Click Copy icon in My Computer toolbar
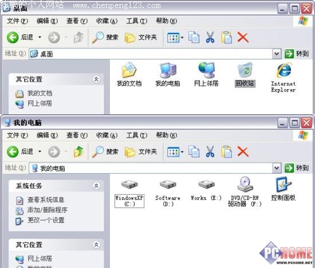315x268 pixels. coord(194,151)
